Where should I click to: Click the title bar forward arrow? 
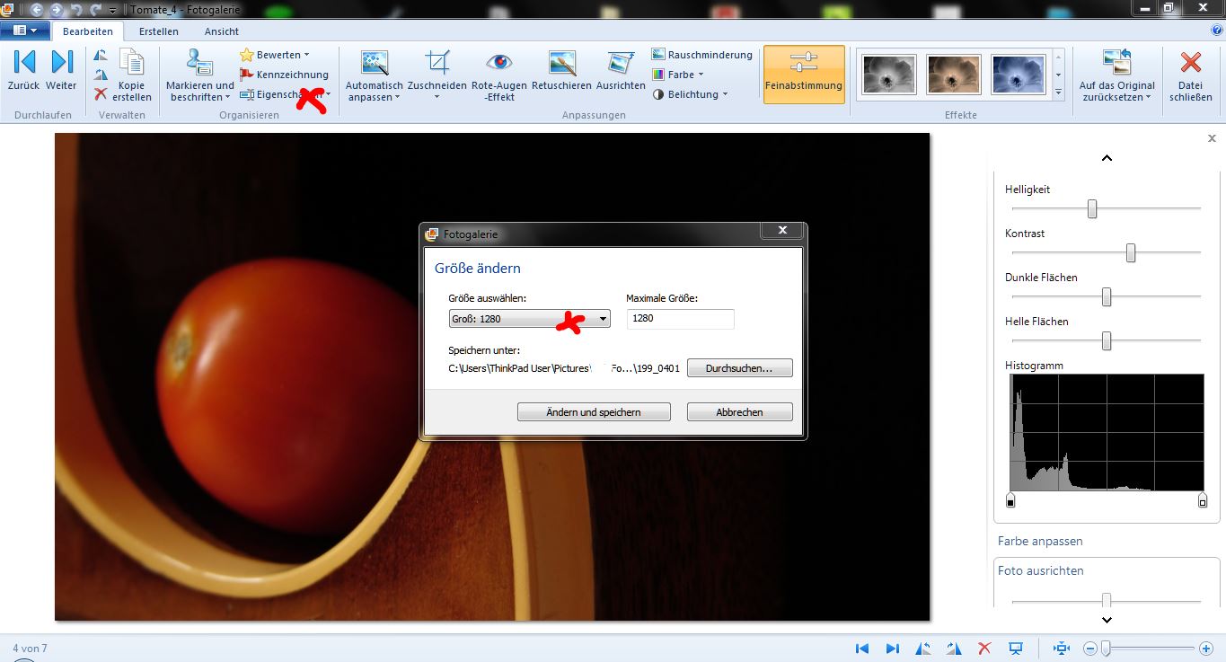tap(56, 10)
